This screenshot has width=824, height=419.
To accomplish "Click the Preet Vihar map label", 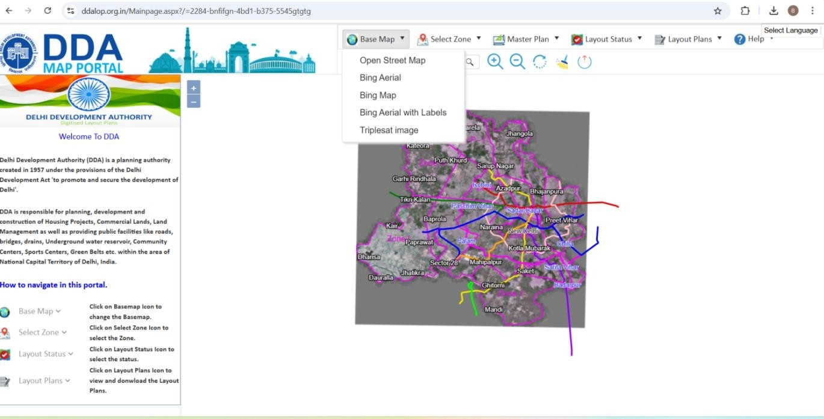I will [x=562, y=221].
